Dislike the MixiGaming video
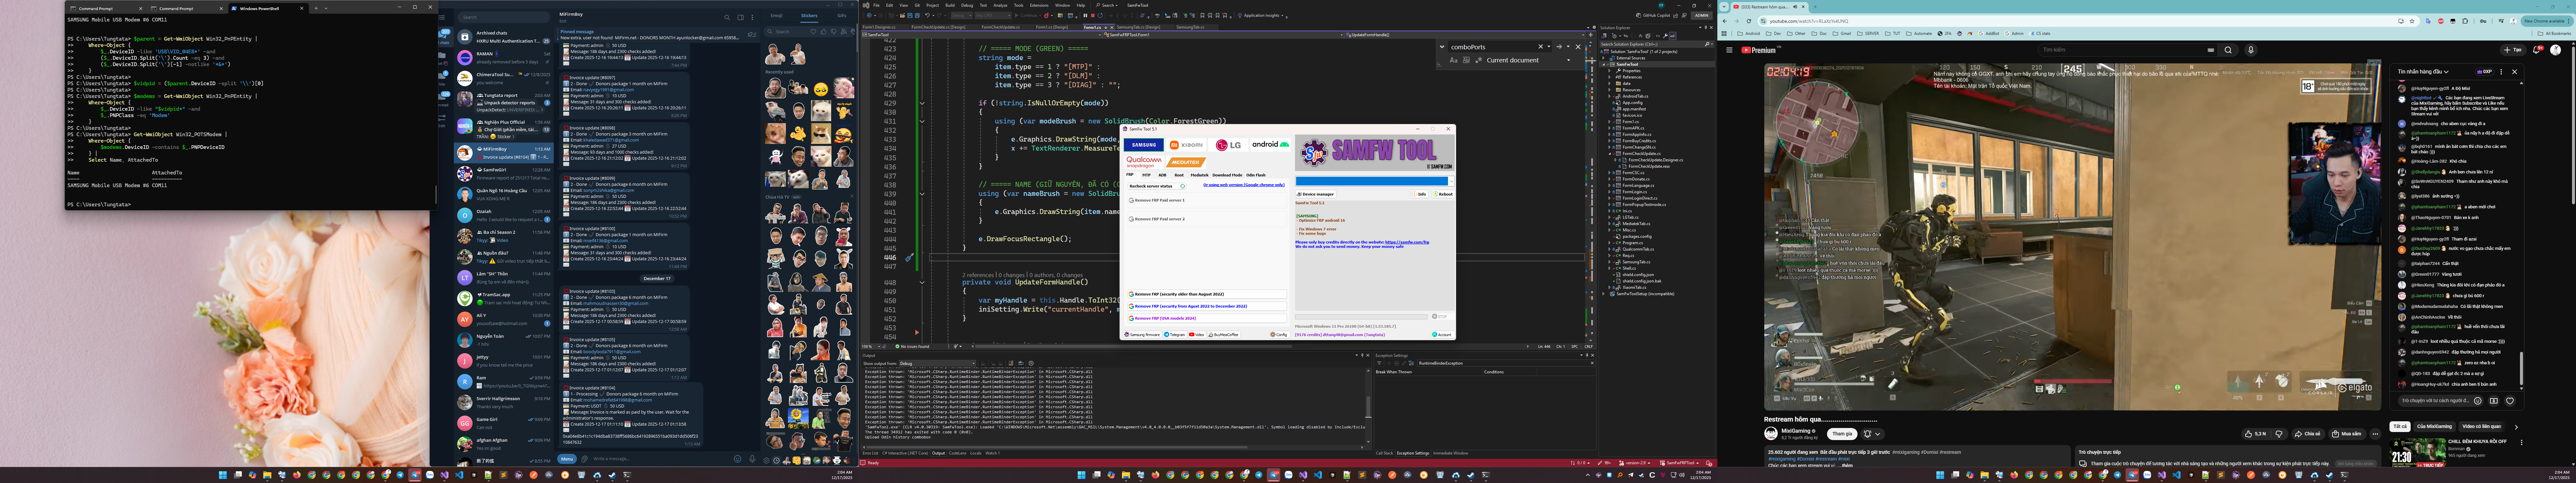Viewport: 2576px width, 483px height. 2279,434
